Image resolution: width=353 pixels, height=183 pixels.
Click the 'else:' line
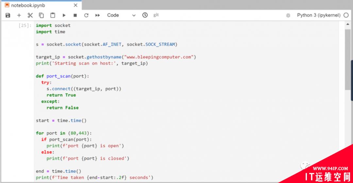pos(48,152)
